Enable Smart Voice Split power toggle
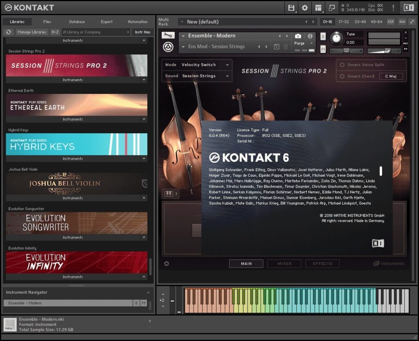 click(342, 65)
